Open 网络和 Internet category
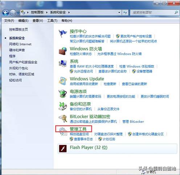This screenshot has width=180, height=175. pyautogui.click(x=20, y=44)
